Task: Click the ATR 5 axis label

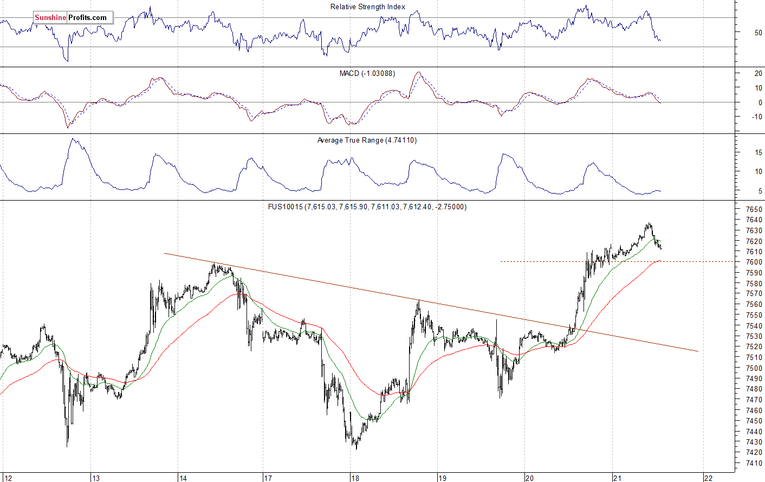Action: point(760,191)
